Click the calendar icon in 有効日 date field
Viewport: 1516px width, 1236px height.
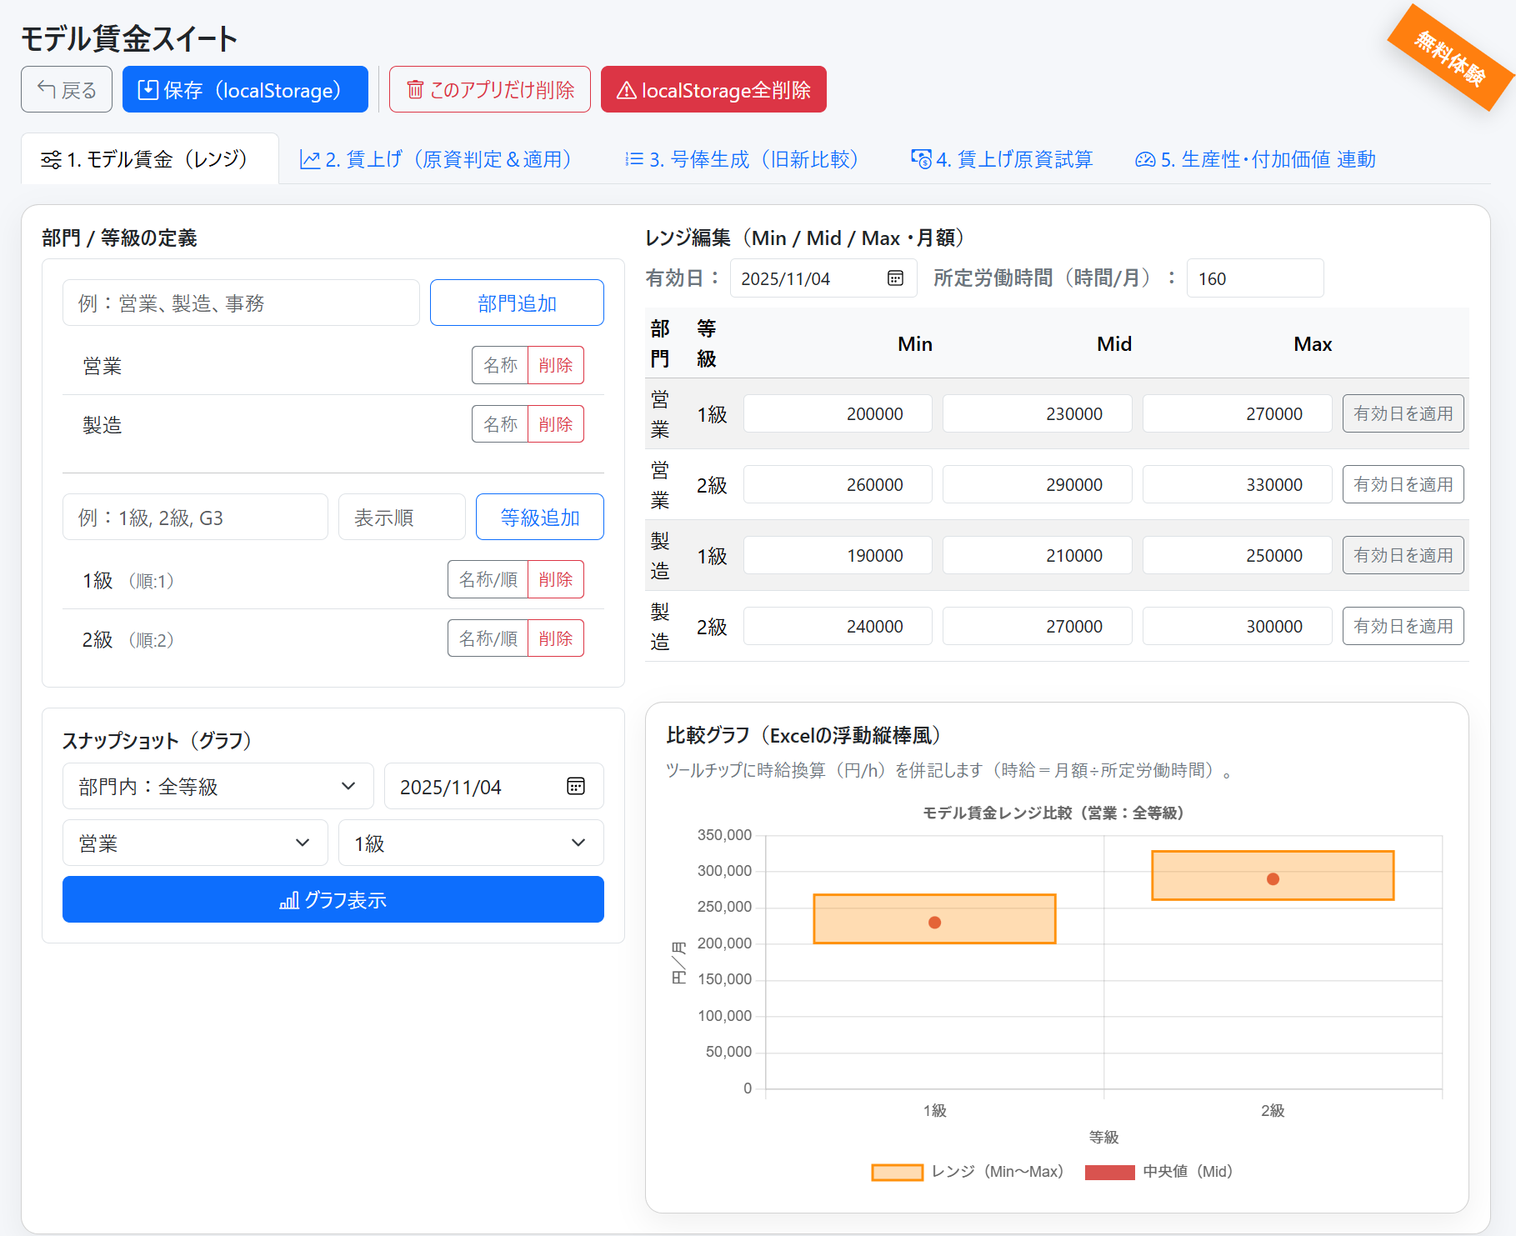pyautogui.click(x=895, y=278)
